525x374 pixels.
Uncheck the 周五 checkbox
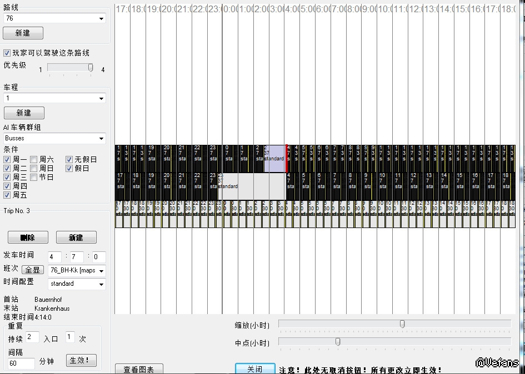7,195
